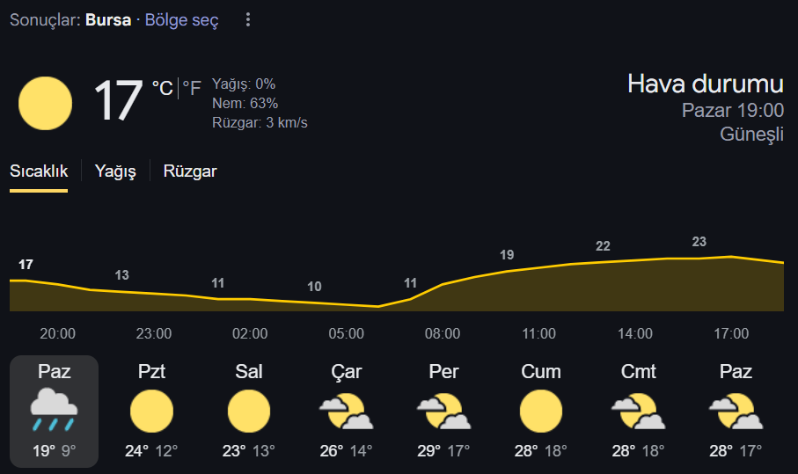Click the large current sunny weather icon
This screenshot has height=474, width=798.
coord(45,103)
